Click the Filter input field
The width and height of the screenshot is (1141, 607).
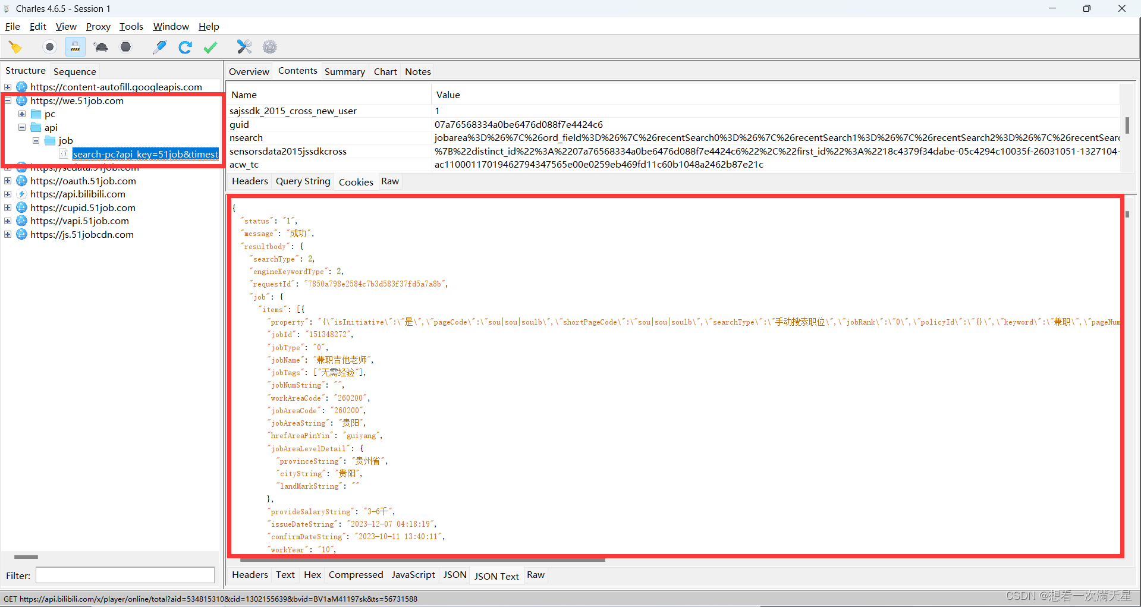125,575
